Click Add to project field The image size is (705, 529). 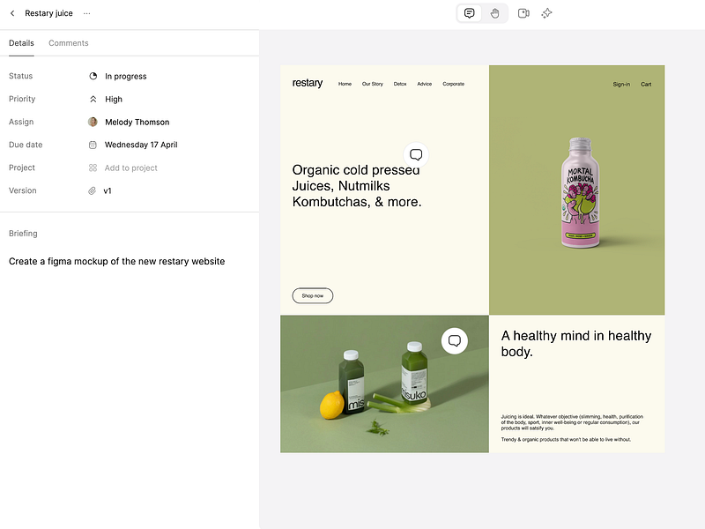tap(130, 168)
